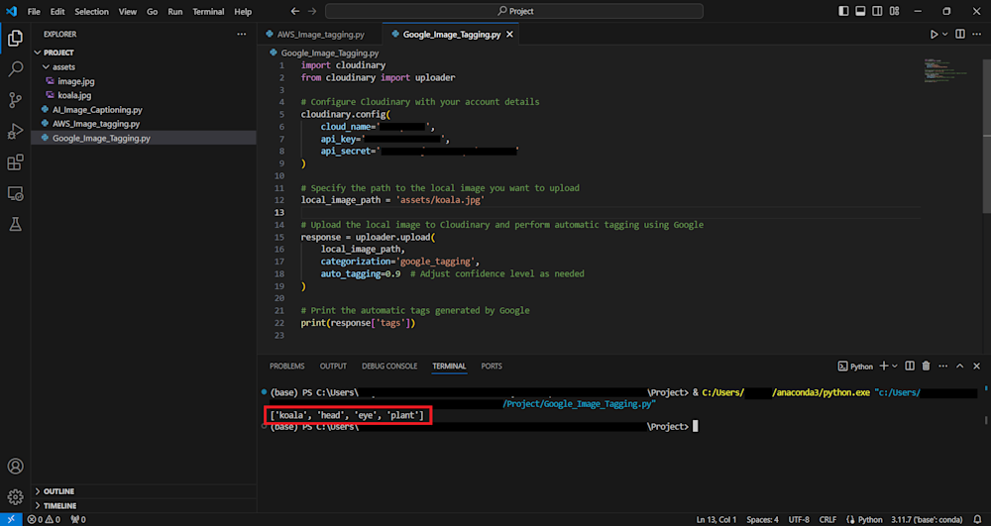991x526 pixels.
Task: Open the Run menu
Action: coord(175,11)
